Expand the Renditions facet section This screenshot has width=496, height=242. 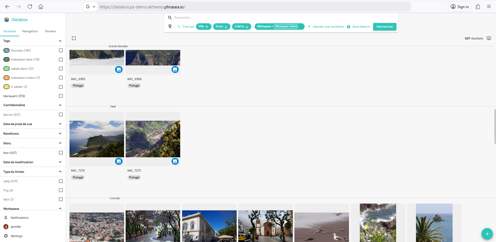point(60,134)
